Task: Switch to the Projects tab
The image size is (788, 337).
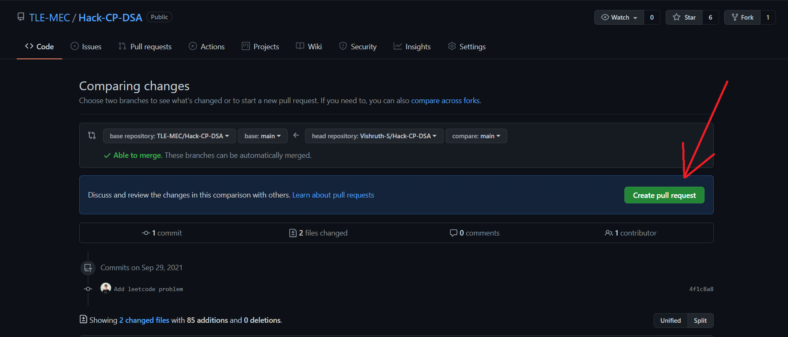Action: click(260, 46)
